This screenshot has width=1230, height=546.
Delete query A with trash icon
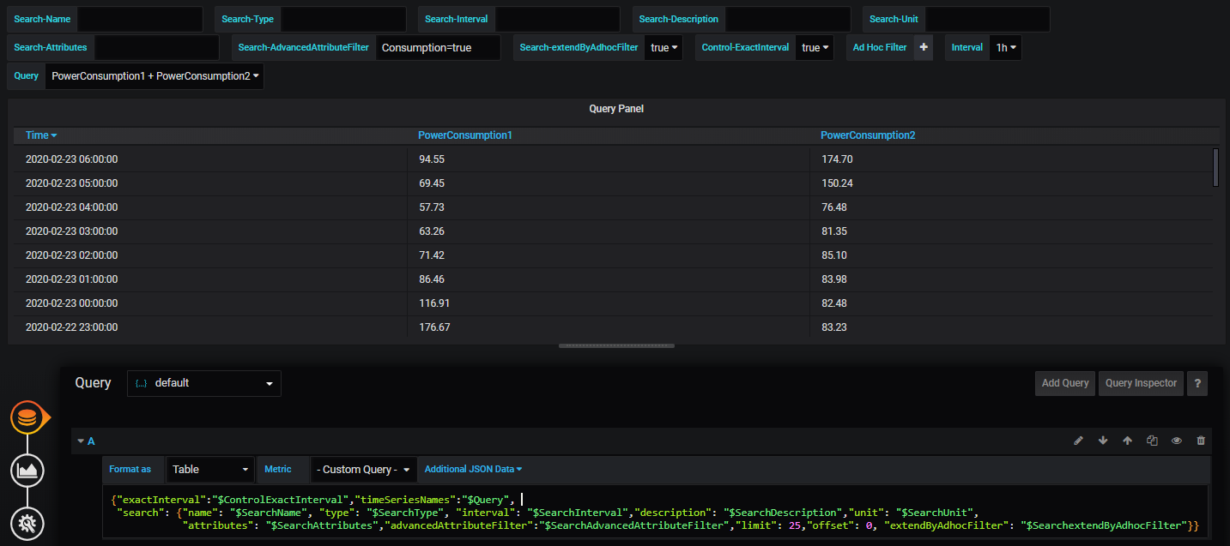pyautogui.click(x=1201, y=441)
